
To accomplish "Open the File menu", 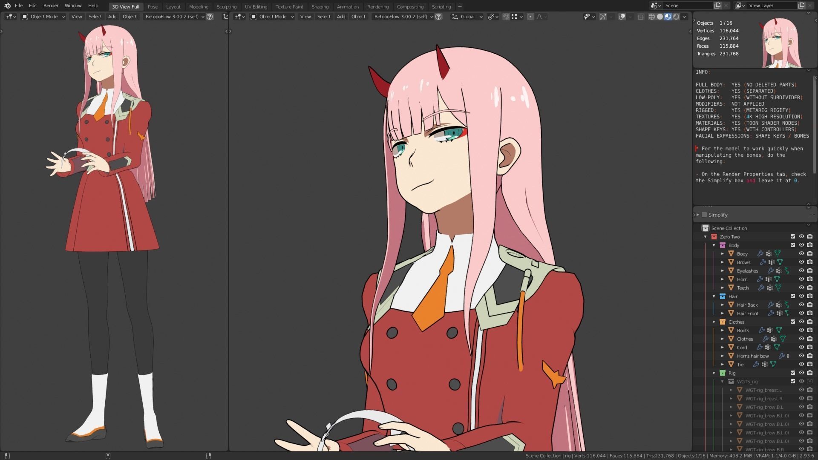I will coord(19,6).
